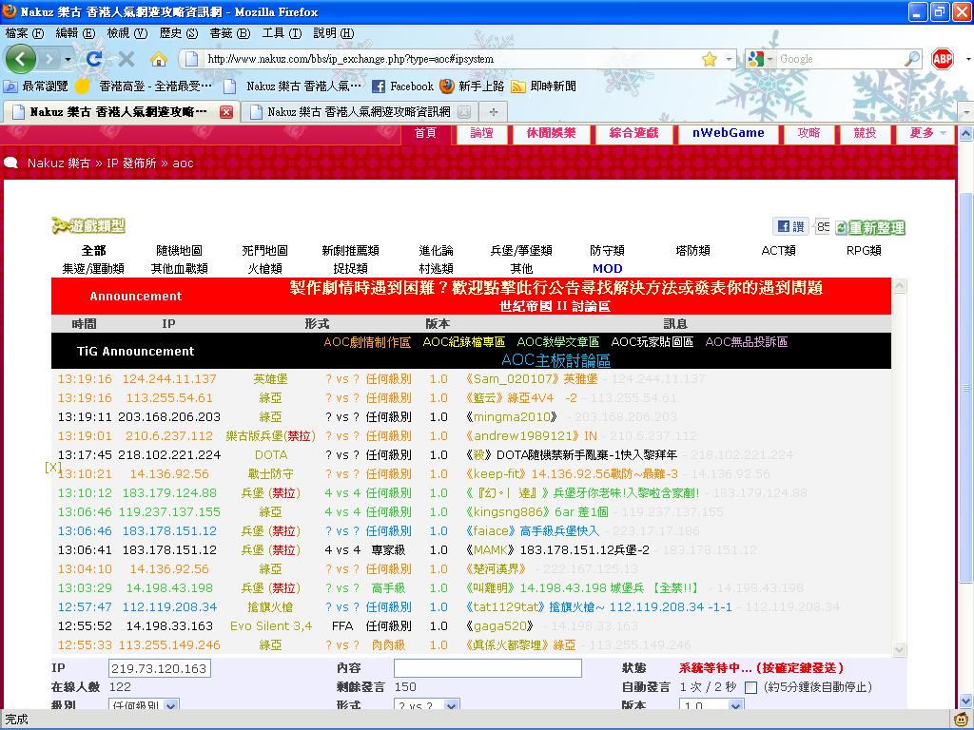974x730 pixels.
Task: Open the history dropdown beside forward arrow
Action: coord(68,60)
